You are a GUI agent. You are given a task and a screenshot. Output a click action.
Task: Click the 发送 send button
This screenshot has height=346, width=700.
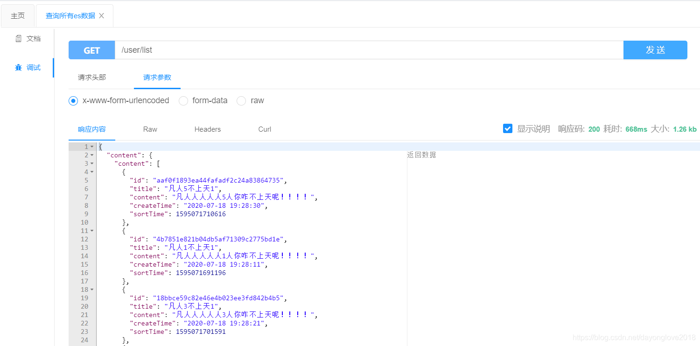(655, 50)
